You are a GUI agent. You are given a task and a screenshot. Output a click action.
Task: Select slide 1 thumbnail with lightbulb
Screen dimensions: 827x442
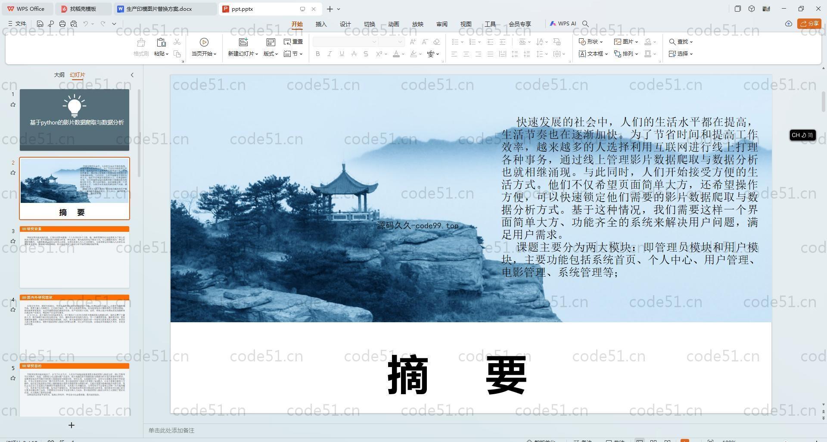click(75, 120)
